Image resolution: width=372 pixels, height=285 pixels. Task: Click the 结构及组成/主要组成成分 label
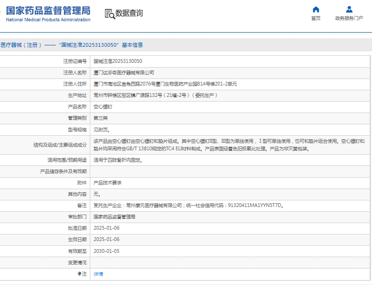[x=60, y=145]
